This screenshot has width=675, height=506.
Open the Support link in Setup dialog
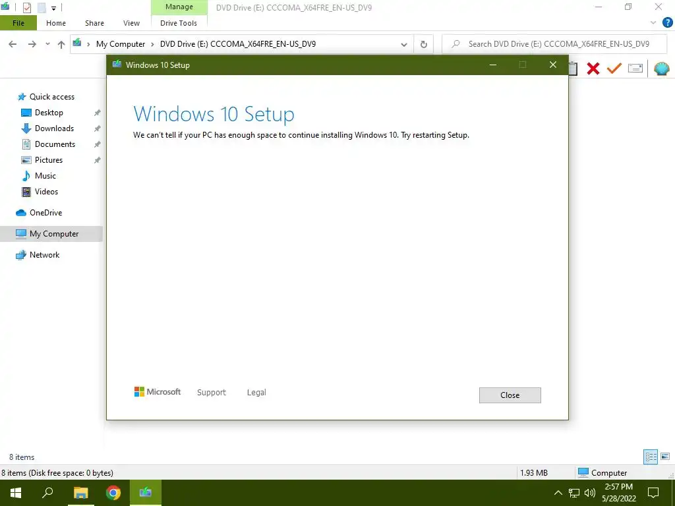click(212, 393)
